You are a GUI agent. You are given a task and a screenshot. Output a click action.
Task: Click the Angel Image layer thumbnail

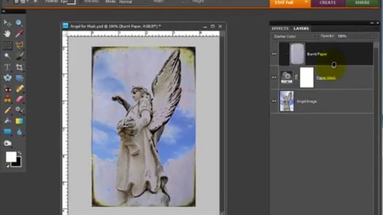[287, 101]
